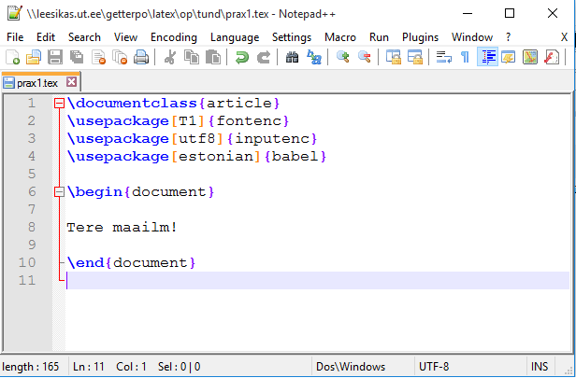Toggle INS insert mode in status bar
Screen dimensions: 576x378
540,367
